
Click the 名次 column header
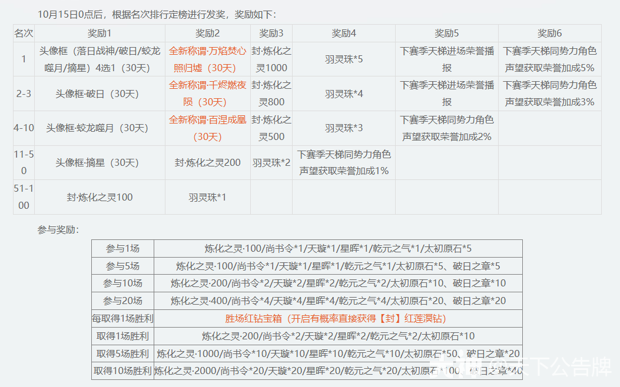[x=24, y=34]
